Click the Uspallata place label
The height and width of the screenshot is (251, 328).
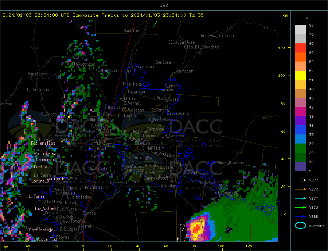38,74
